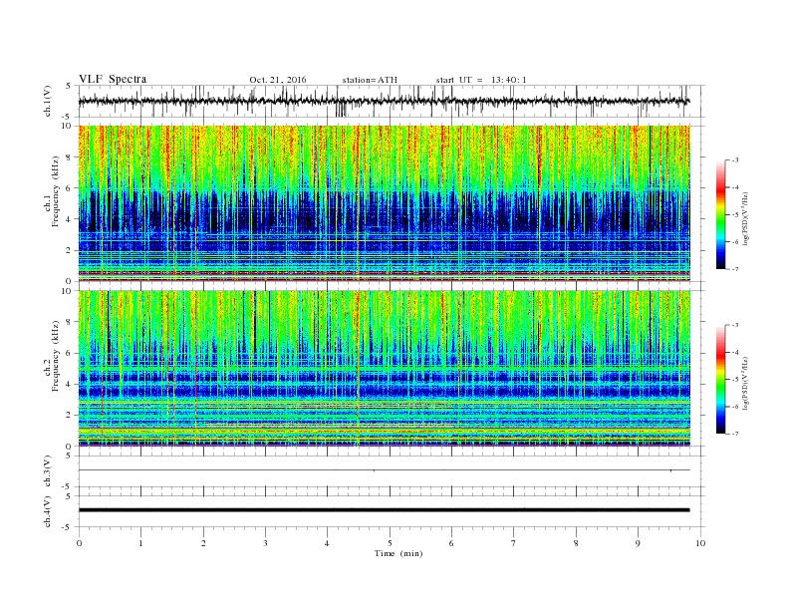Click the time axis tick label 1
789x610 pixels.
pyautogui.click(x=141, y=543)
